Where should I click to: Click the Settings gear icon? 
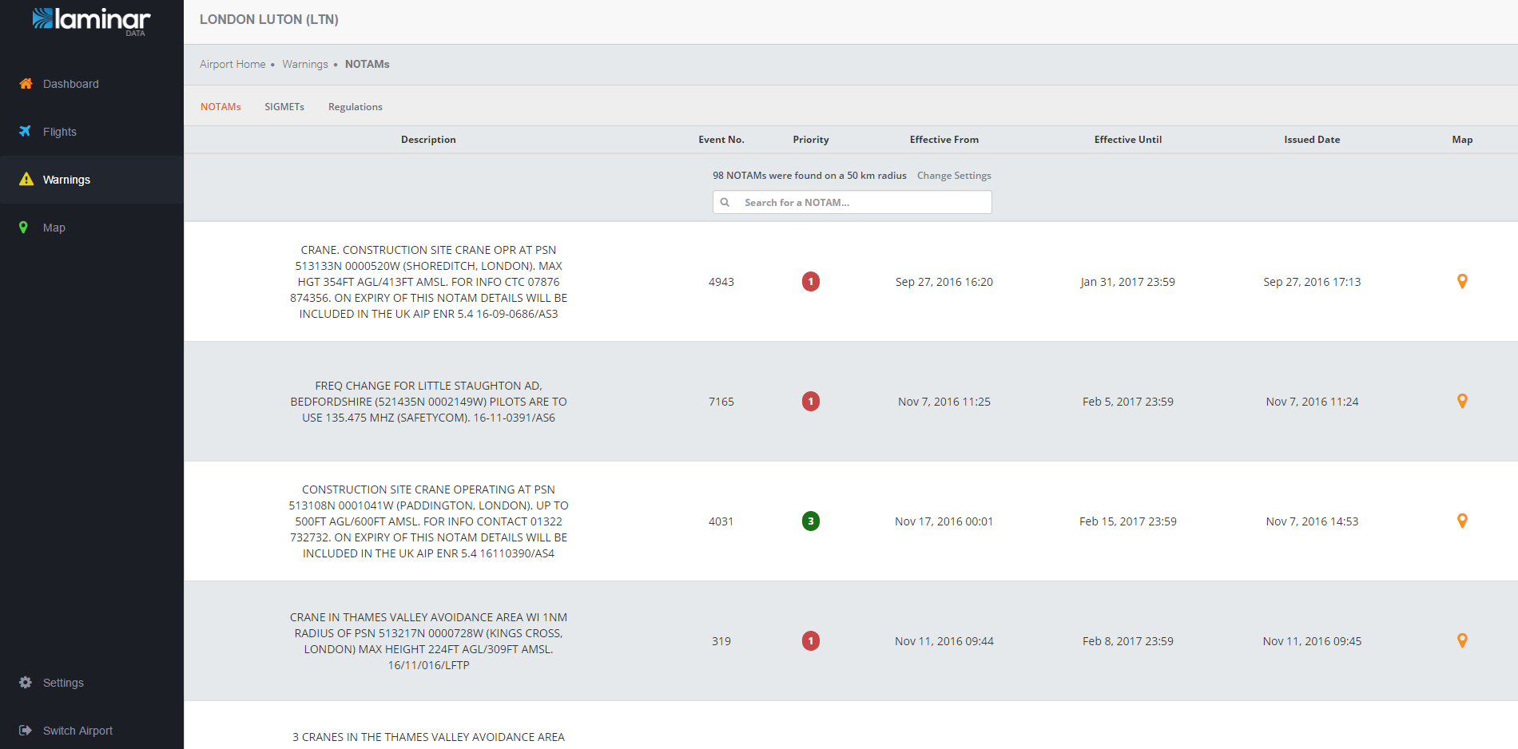(x=26, y=683)
